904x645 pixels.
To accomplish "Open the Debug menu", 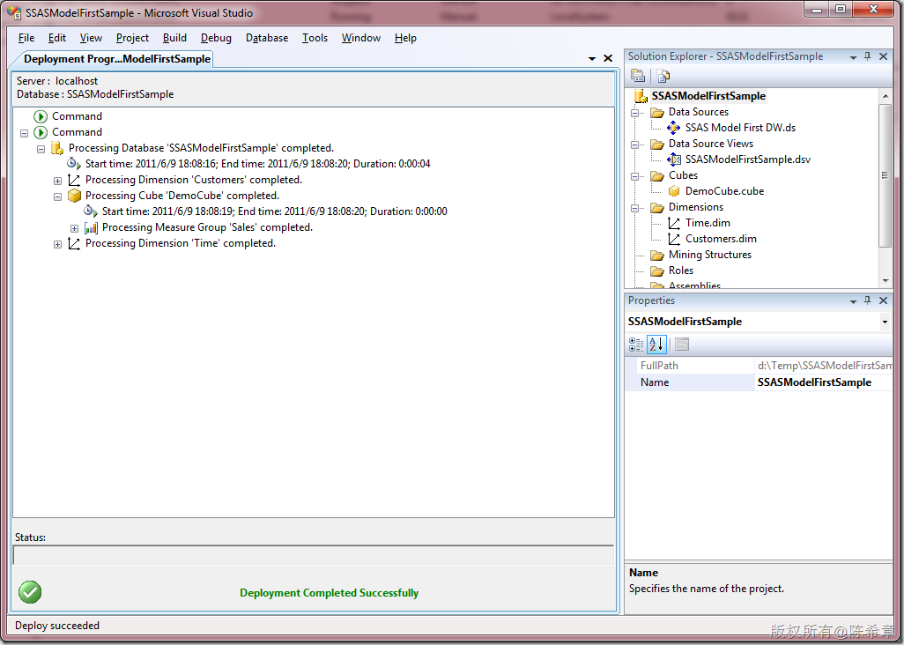I will coord(216,38).
